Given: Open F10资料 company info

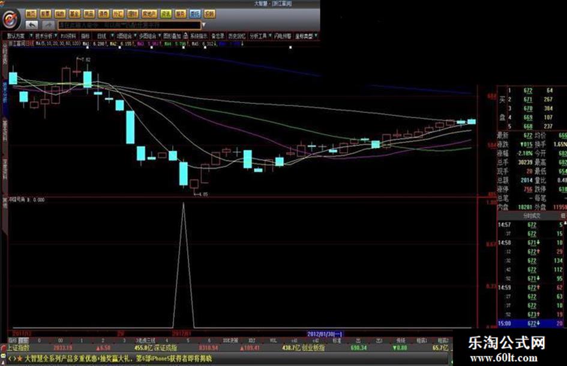Looking at the screenshot, I should pyautogui.click(x=68, y=36).
